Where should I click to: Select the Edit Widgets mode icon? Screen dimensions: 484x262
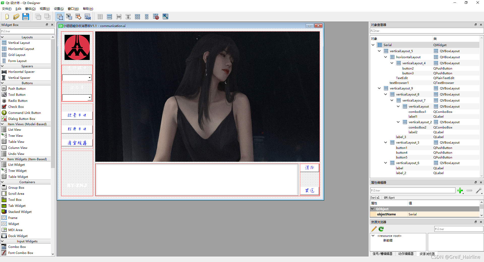[60, 17]
